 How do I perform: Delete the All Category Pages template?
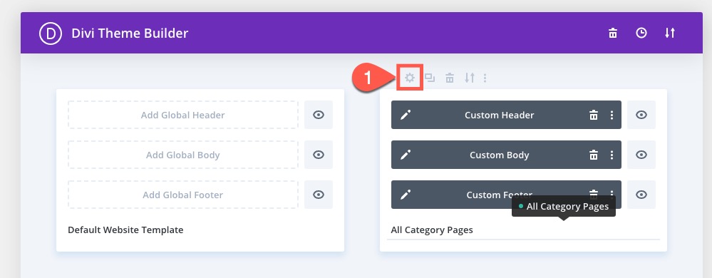(x=450, y=78)
